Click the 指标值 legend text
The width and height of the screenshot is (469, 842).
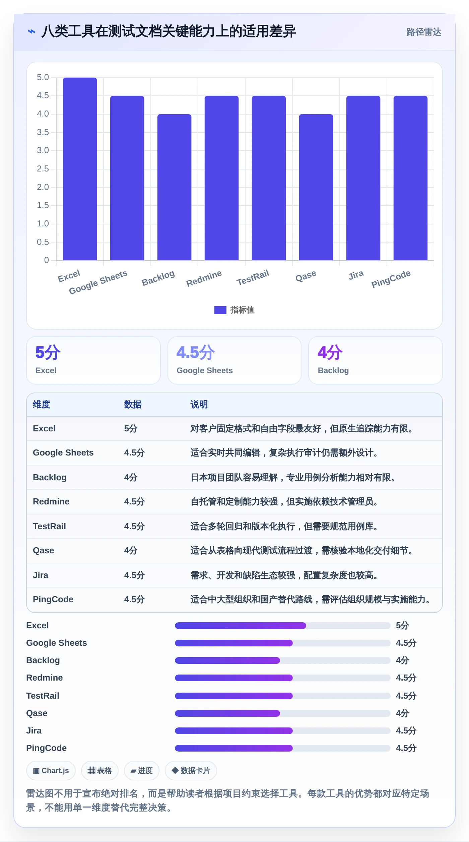(x=242, y=310)
